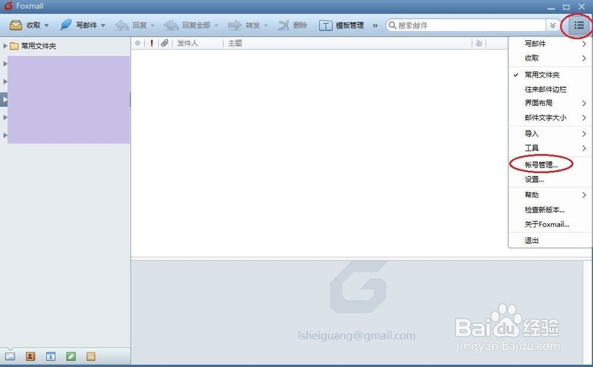This screenshot has width=593, height=367.
Task: Open 模板管理 template manager
Action: click(342, 25)
